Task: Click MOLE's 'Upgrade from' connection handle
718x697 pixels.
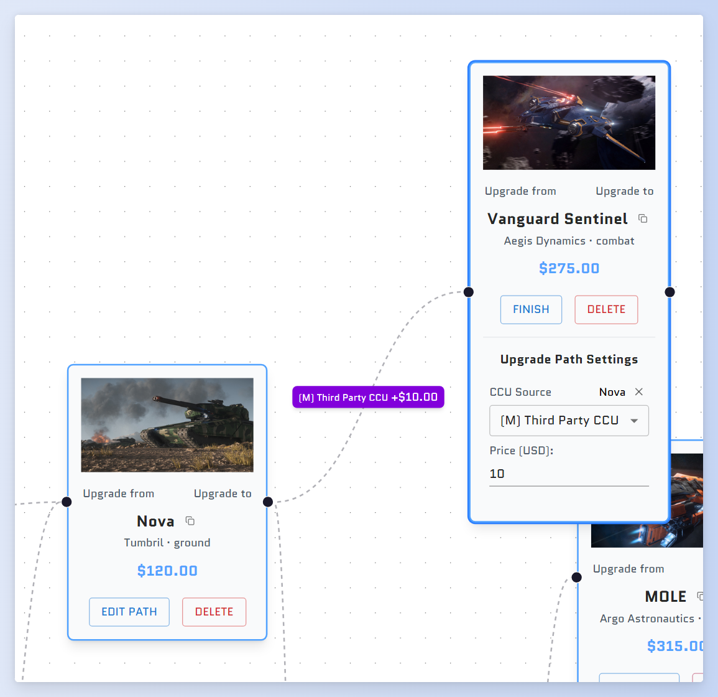Action: point(577,577)
